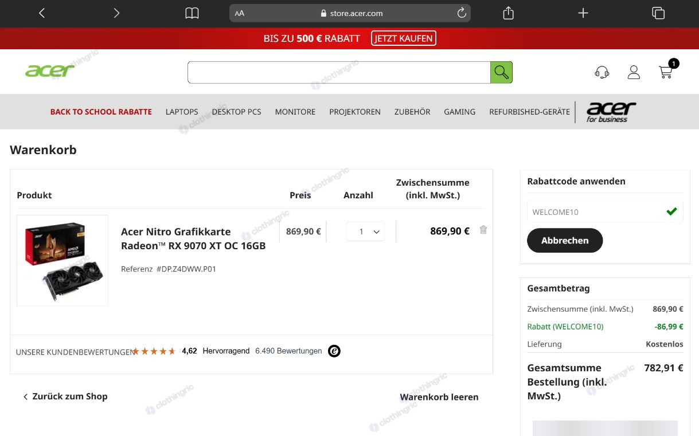Reload the page with the refresh icon
Screen dimensions: 699x436
(462, 13)
